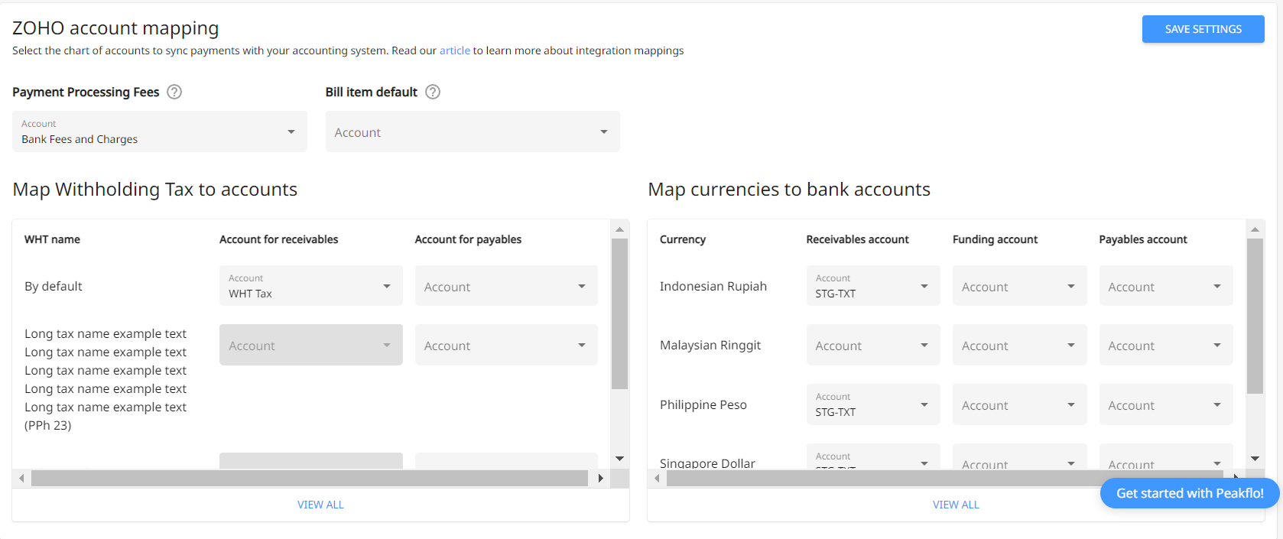The width and height of the screenshot is (1283, 539).
Task: Click the 'Currency' column header
Action: tap(683, 239)
